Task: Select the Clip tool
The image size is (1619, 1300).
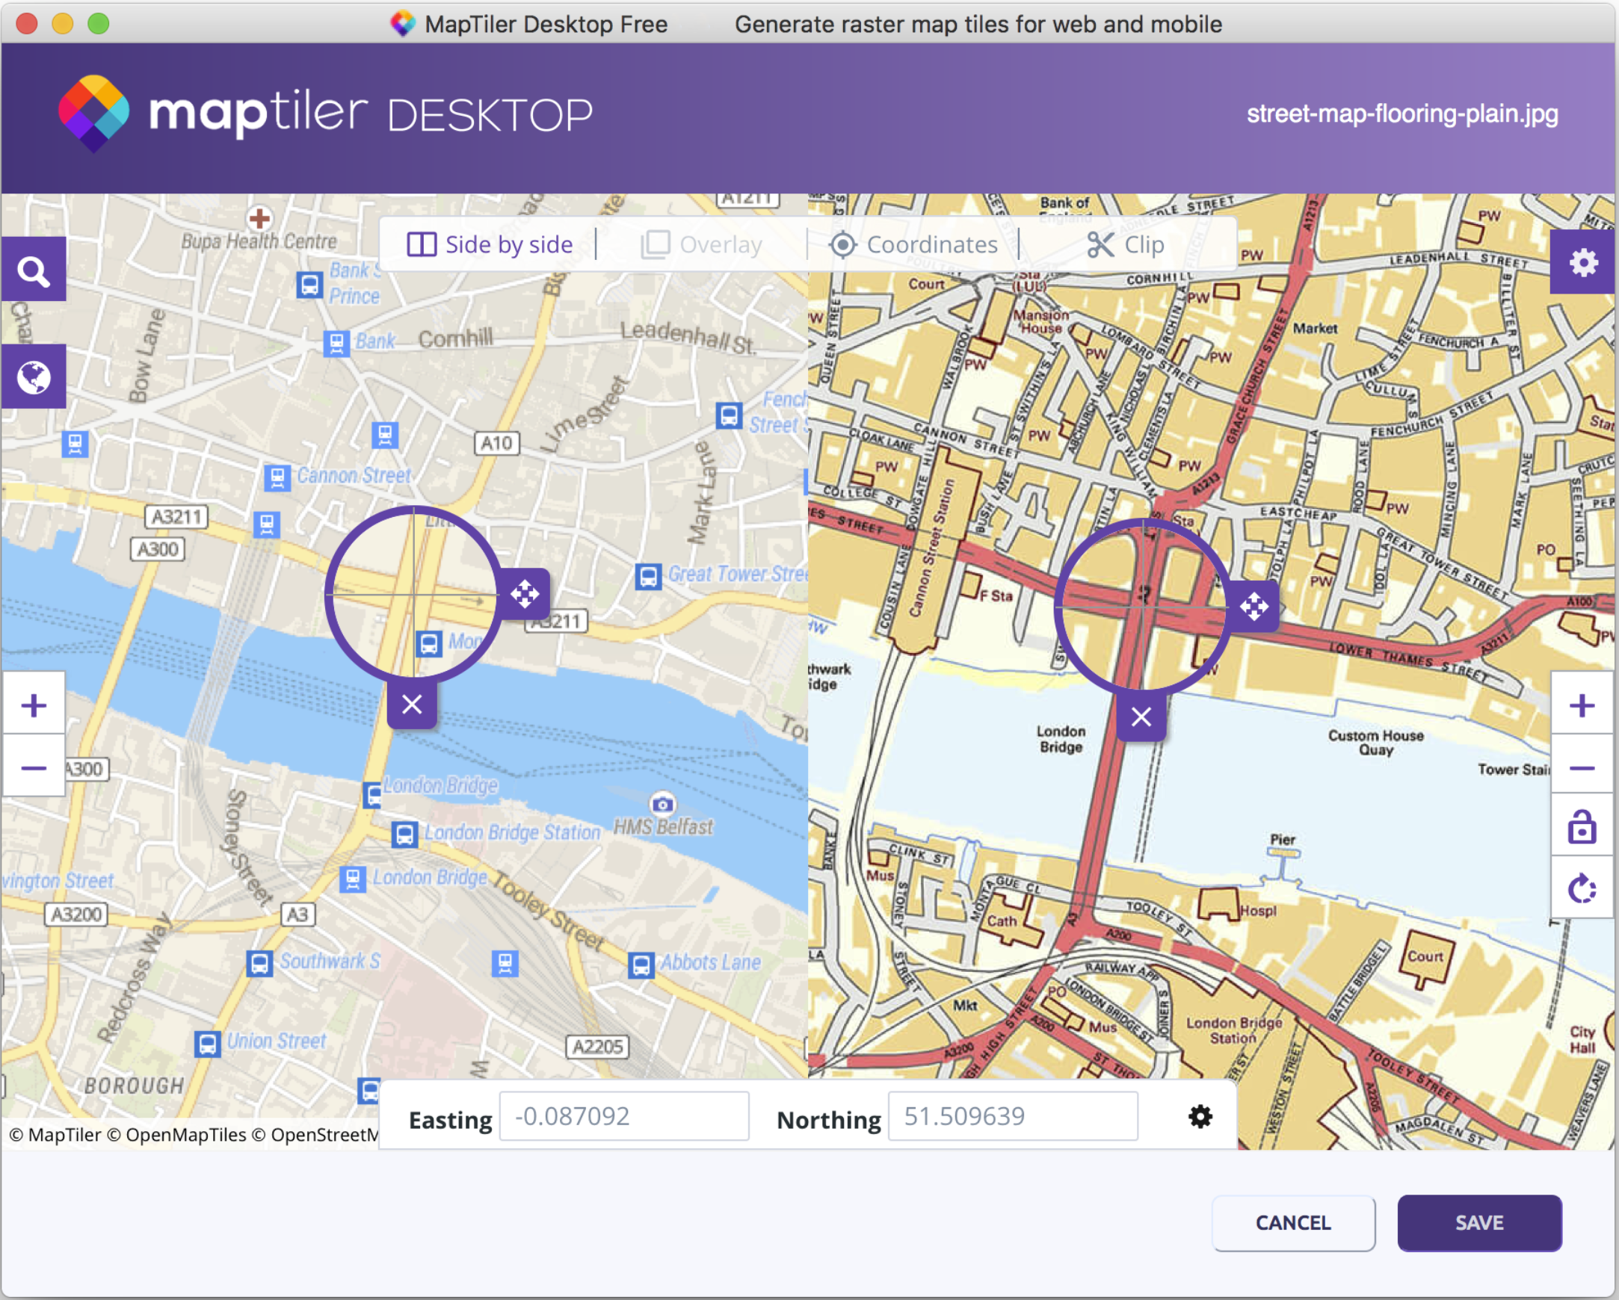Action: point(1126,245)
